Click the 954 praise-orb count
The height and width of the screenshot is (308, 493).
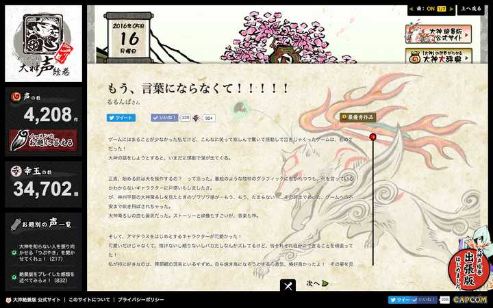[209, 118]
